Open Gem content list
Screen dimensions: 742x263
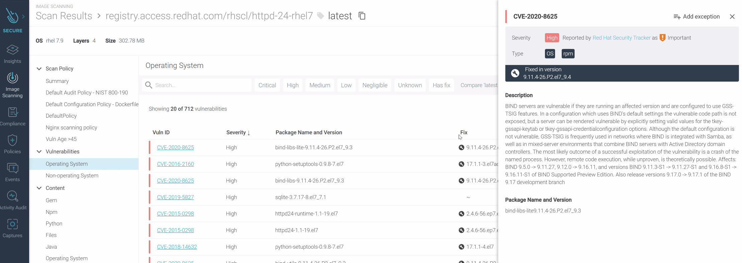coord(51,200)
